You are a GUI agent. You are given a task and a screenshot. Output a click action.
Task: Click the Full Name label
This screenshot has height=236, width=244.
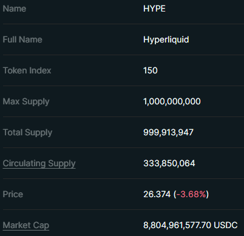22,39
